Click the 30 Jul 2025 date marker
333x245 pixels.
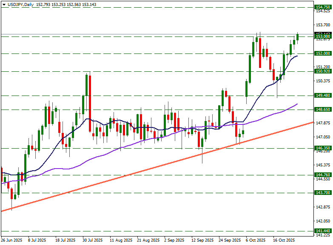tap(92, 240)
